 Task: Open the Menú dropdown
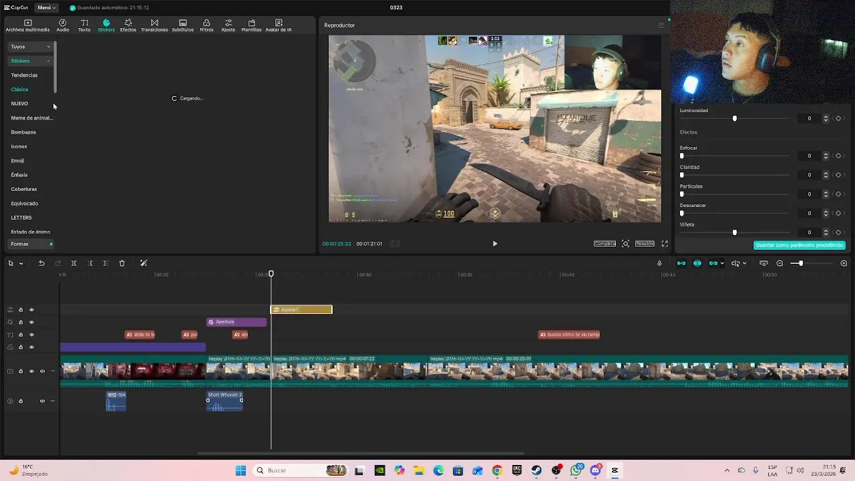[x=46, y=7]
